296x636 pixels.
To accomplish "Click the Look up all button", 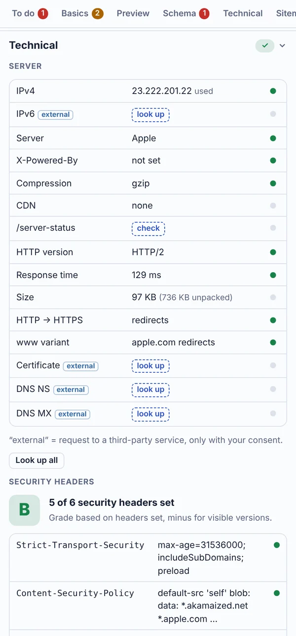I will 37,460.
